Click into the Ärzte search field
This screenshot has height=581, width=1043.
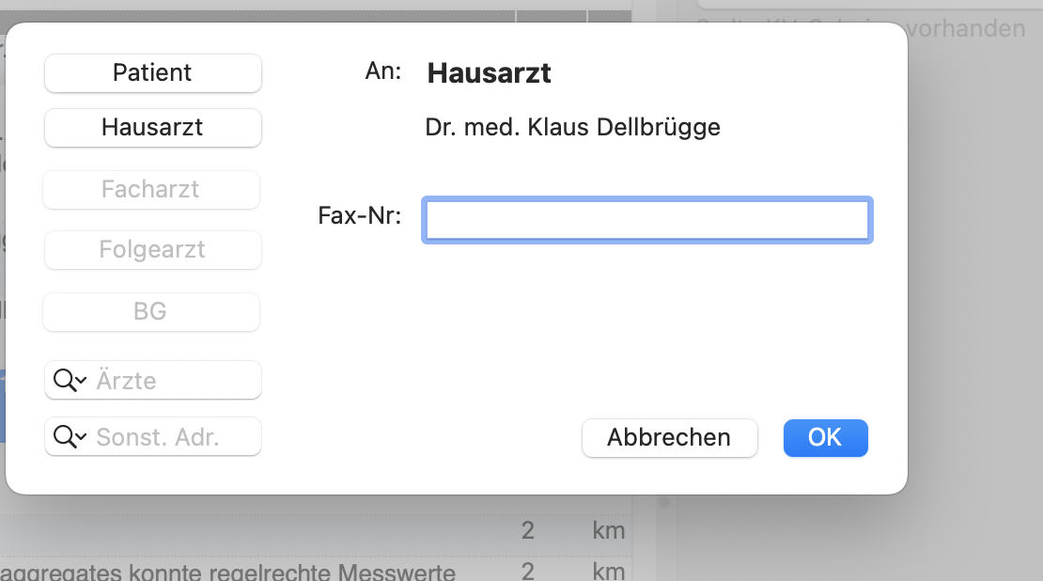coord(153,381)
